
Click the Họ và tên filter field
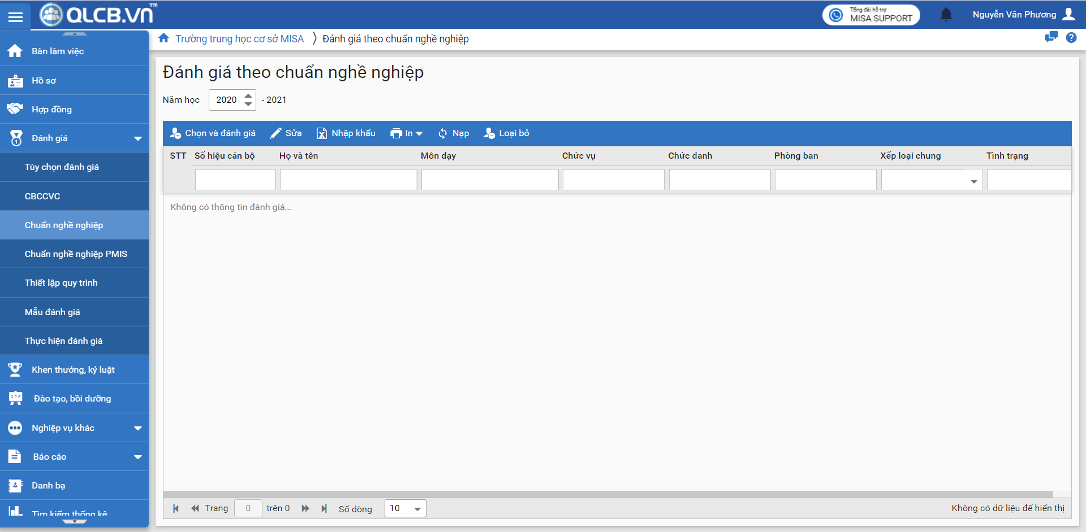pos(348,180)
